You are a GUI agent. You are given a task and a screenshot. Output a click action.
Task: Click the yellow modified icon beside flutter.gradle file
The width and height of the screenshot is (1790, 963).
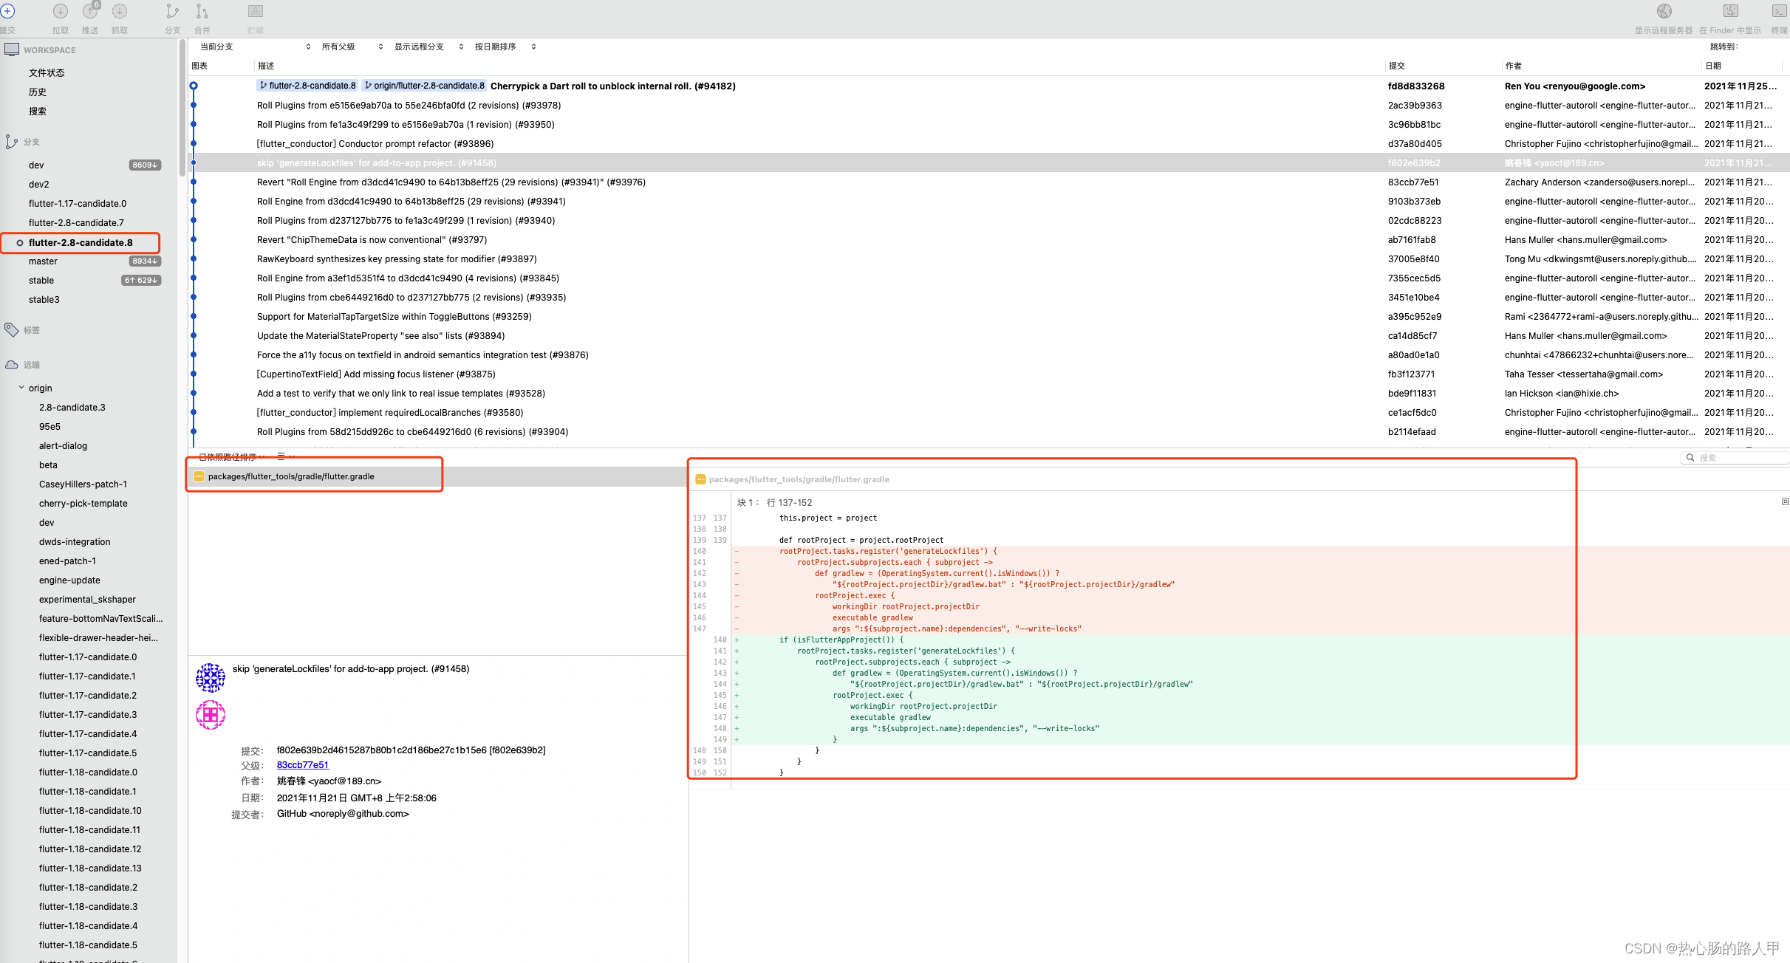pyautogui.click(x=199, y=476)
